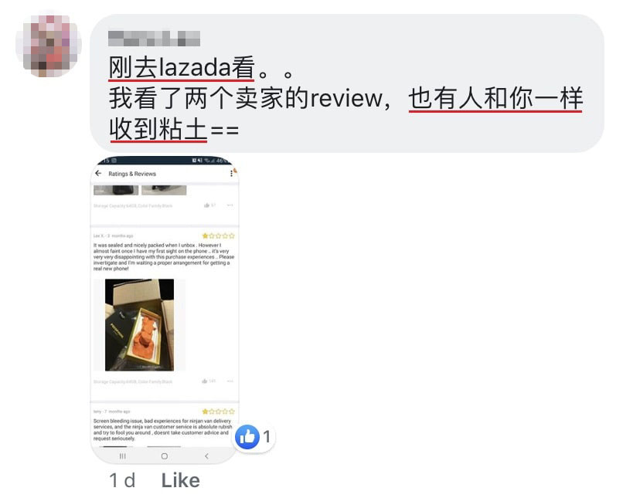Tap the thumbs-up icon on the topmost review

point(207,205)
